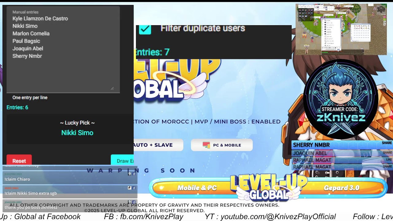The image size is (393, 221).
Task: Click the PC & MOBILE button
Action: [222, 145]
